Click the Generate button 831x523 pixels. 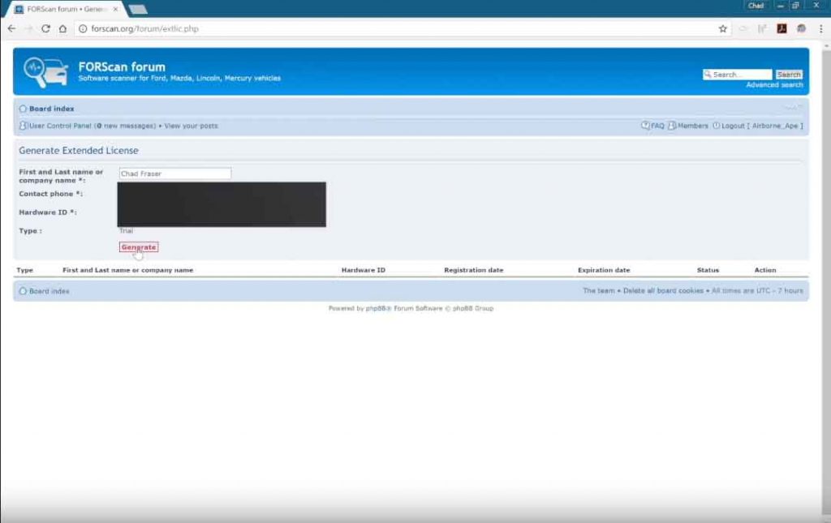(138, 246)
